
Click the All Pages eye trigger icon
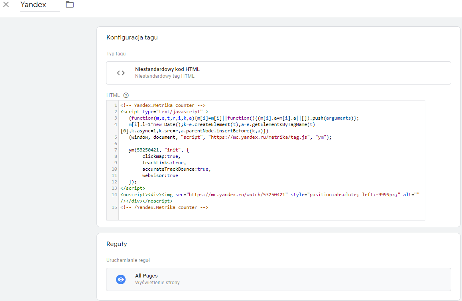coord(121,279)
